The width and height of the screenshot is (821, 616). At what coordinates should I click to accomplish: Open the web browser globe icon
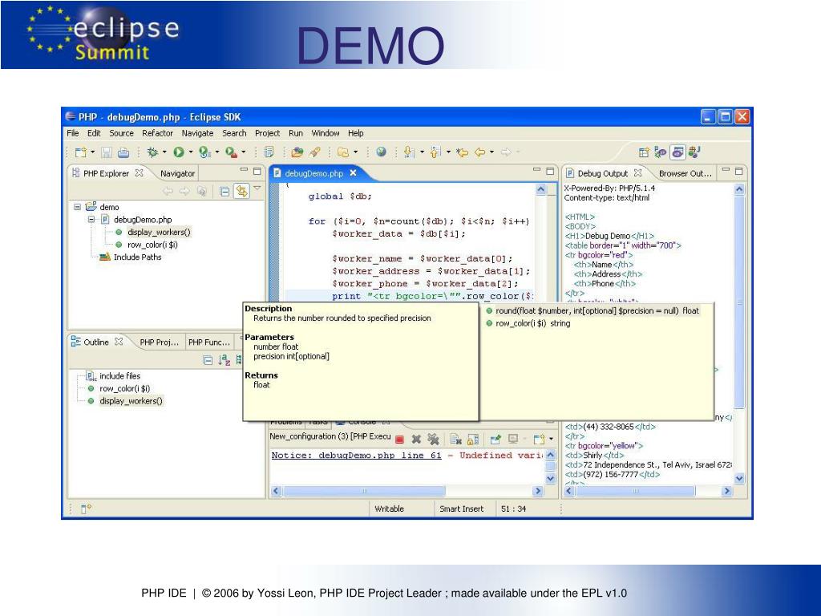tap(381, 152)
